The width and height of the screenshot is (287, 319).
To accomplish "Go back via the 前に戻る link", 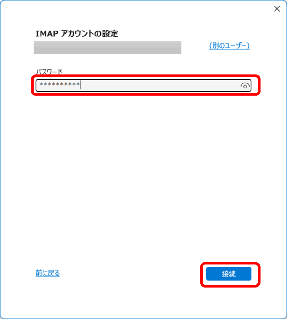I will 47,273.
